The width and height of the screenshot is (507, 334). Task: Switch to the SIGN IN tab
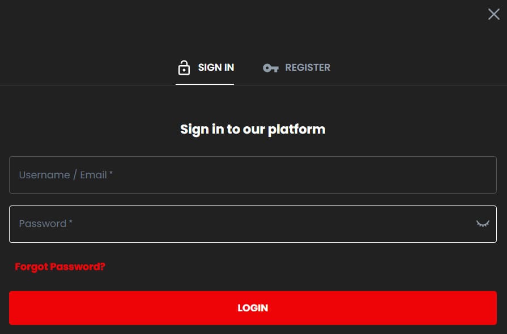tap(215, 67)
